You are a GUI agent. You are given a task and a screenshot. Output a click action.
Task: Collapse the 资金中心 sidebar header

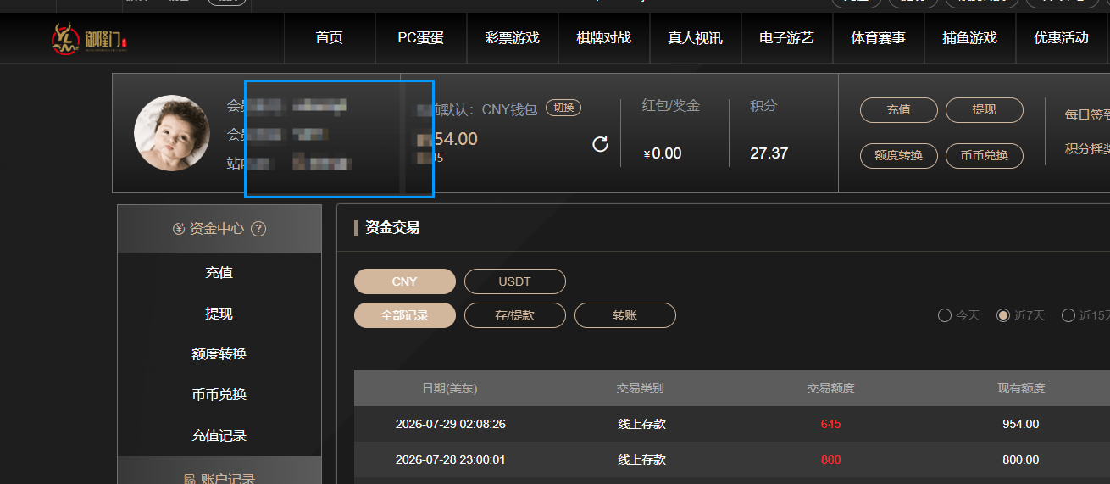tap(219, 229)
